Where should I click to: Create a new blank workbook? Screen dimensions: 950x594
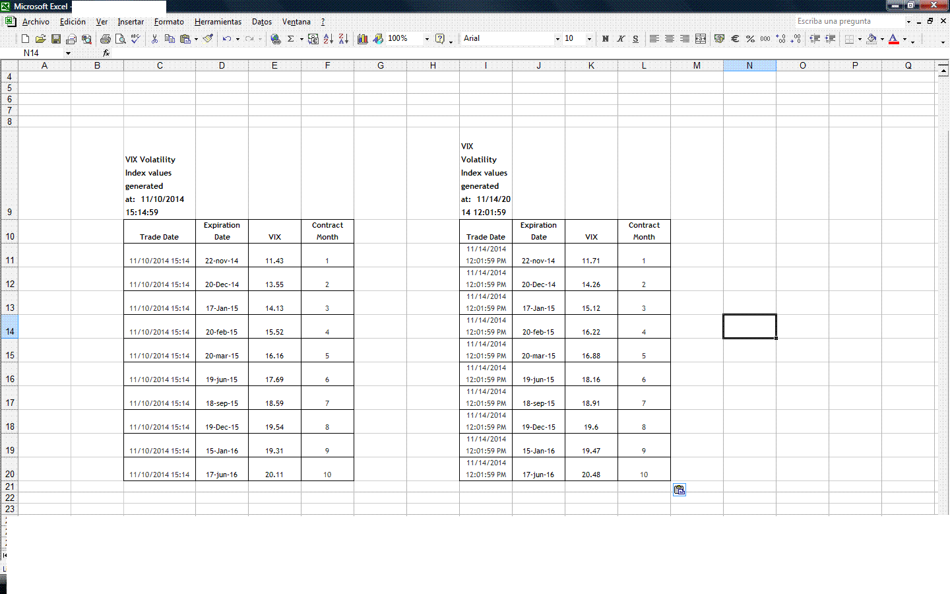click(x=25, y=39)
